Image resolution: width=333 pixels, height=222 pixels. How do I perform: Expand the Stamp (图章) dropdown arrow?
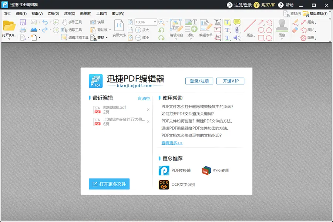[282, 39]
